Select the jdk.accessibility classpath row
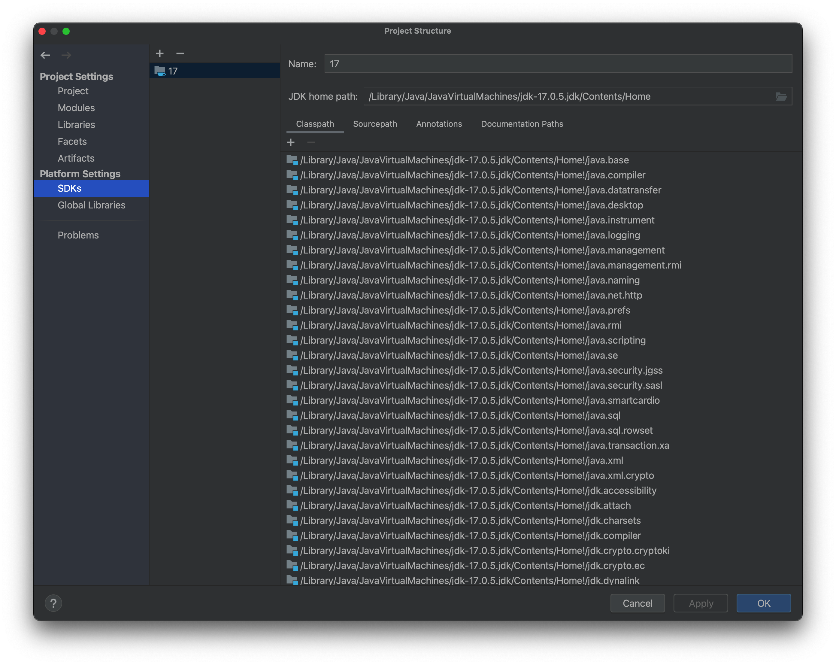Image resolution: width=836 pixels, height=665 pixels. click(x=541, y=490)
